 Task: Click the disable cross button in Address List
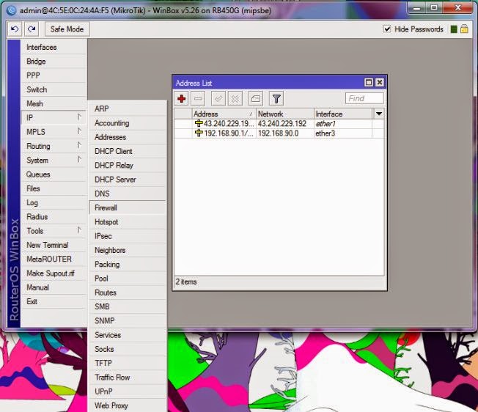pos(235,99)
